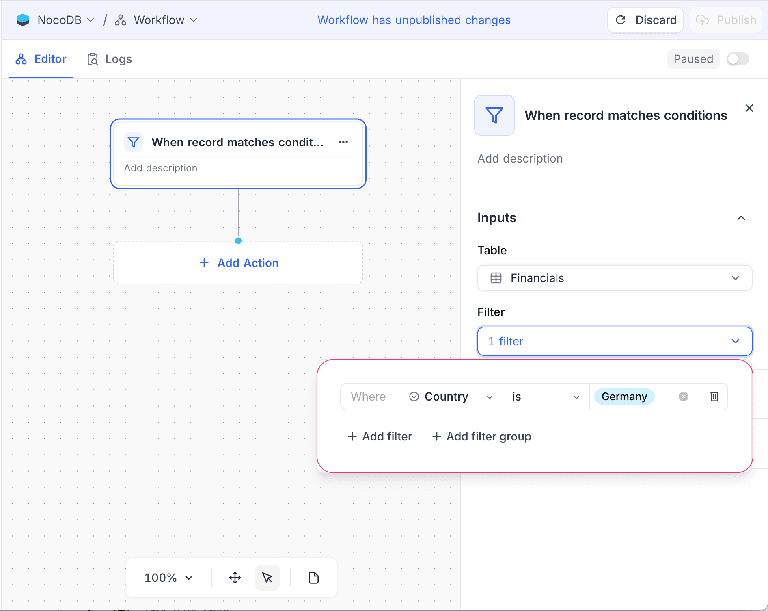768x611 pixels.
Task: Click the NocoDB hexagon logo
Action: pyautogui.click(x=23, y=19)
